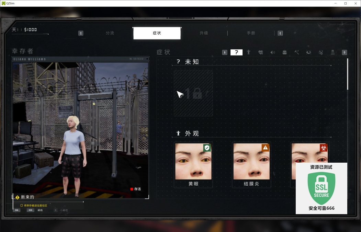Select the microscope symptom filter icon
Image resolution: width=361 pixels, height=232 pixels.
(332, 53)
